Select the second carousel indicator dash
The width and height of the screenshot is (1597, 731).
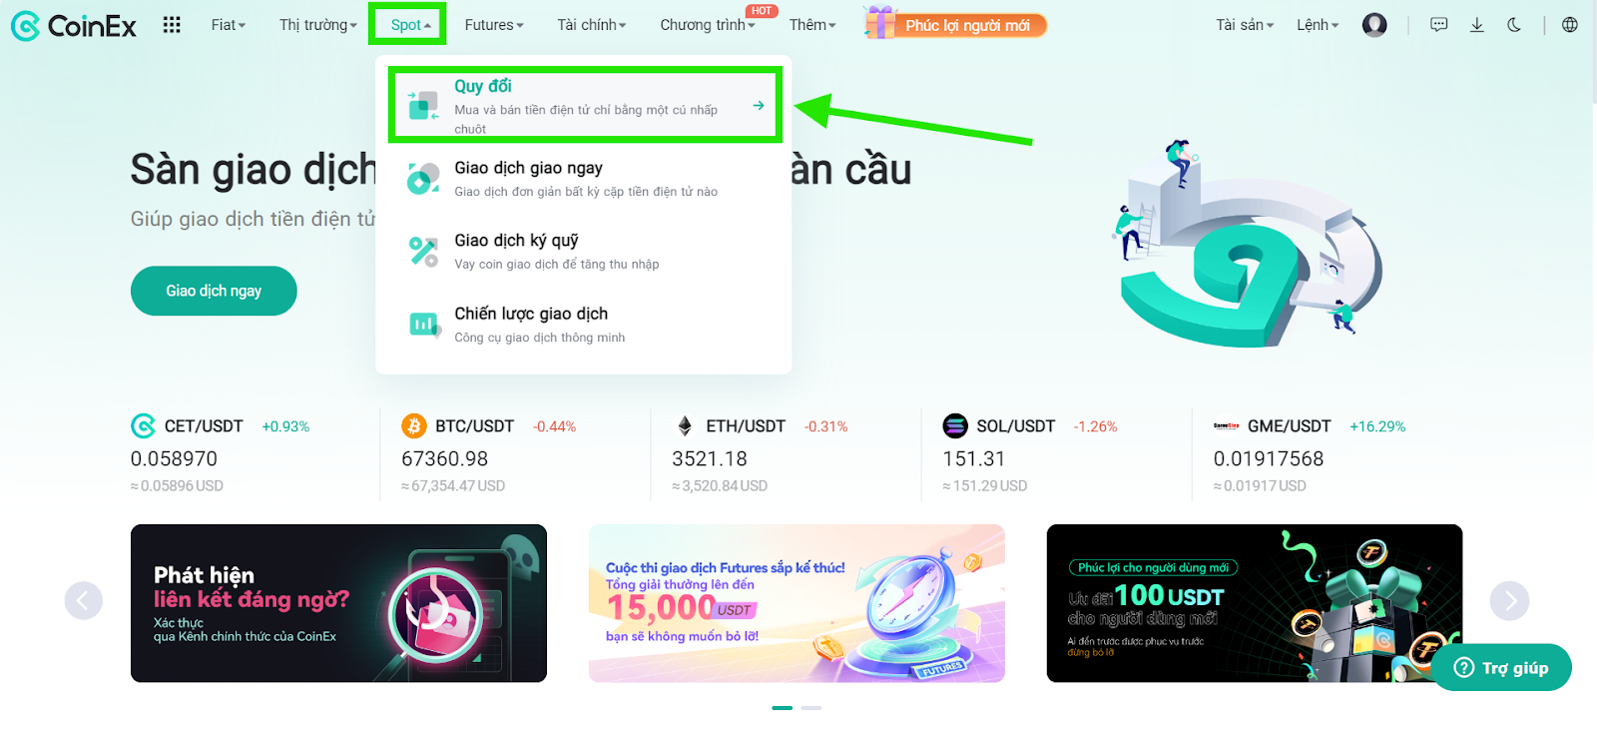click(811, 708)
